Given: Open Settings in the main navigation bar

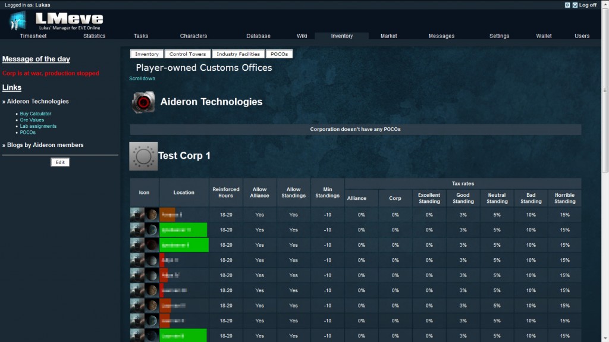Looking at the screenshot, I should (x=499, y=36).
